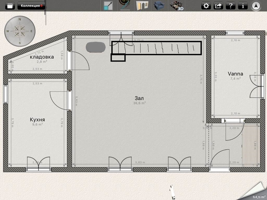Select the staircase object in Зал
Viewport: 267px width, 200px height.
pos(156,48)
